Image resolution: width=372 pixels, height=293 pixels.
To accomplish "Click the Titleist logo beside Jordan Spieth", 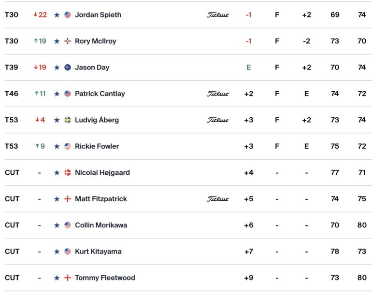I will pos(217,15).
